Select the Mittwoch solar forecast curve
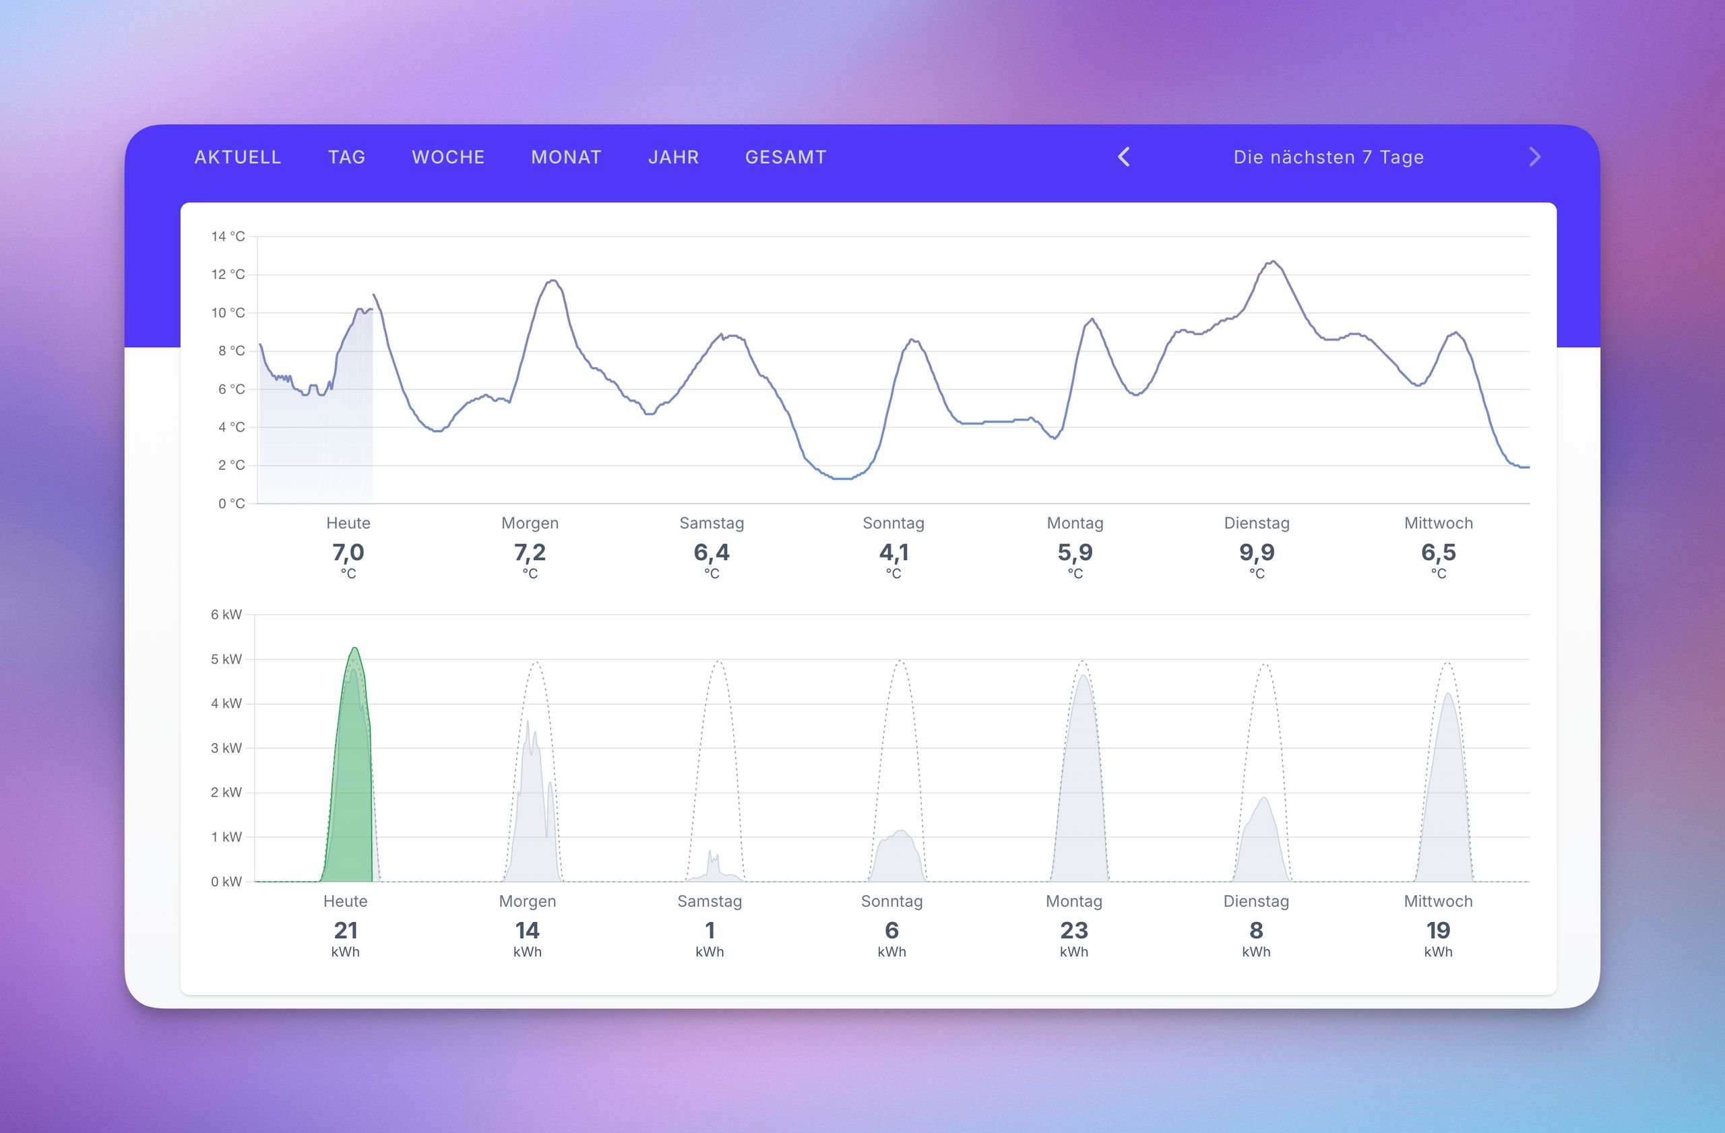 tap(1447, 783)
